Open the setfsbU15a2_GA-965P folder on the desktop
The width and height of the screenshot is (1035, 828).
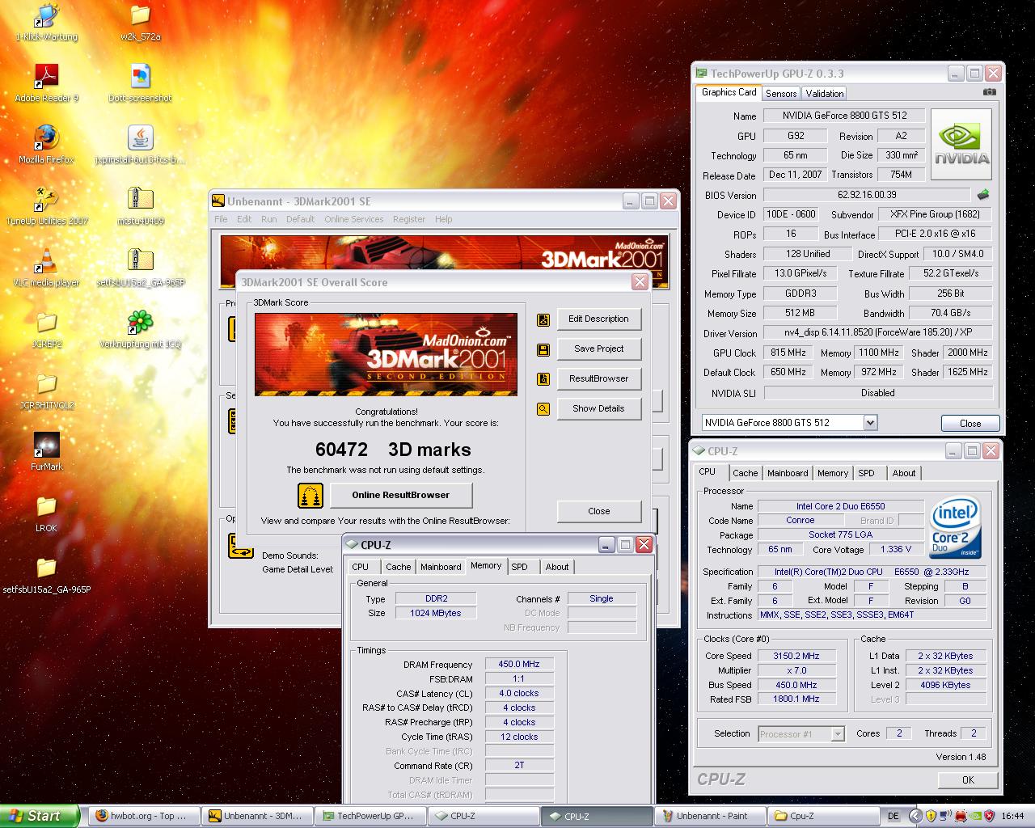[x=47, y=568]
